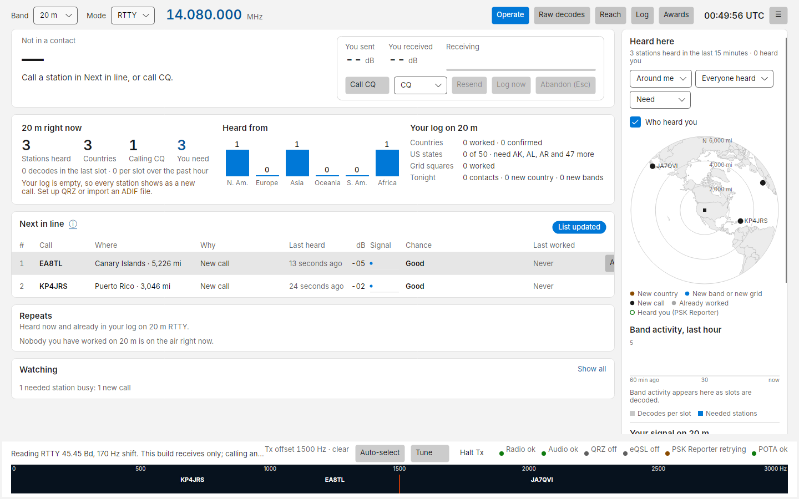Open the Show all link in Watching
Screen dimensions: 799x499
(x=591, y=369)
